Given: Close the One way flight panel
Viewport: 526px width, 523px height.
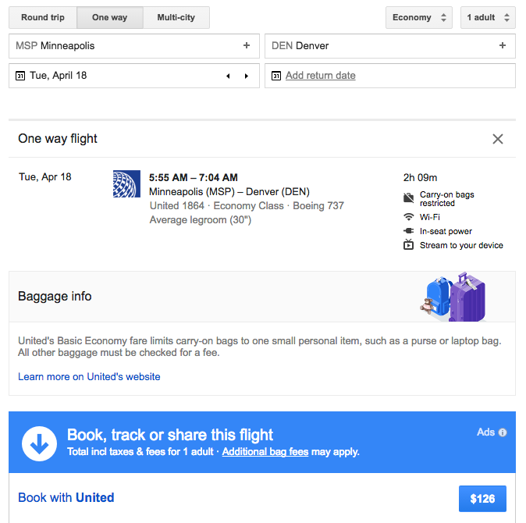Looking at the screenshot, I should (498, 139).
